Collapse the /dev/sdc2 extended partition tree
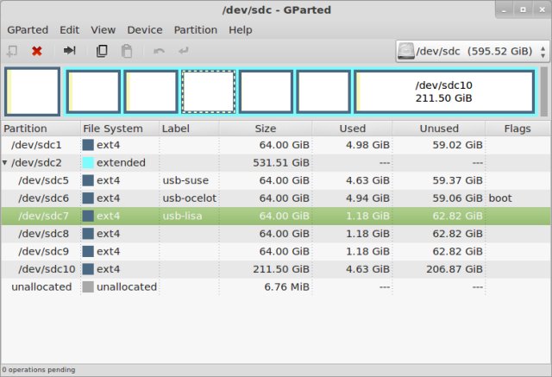The image size is (552, 377). click(5, 162)
